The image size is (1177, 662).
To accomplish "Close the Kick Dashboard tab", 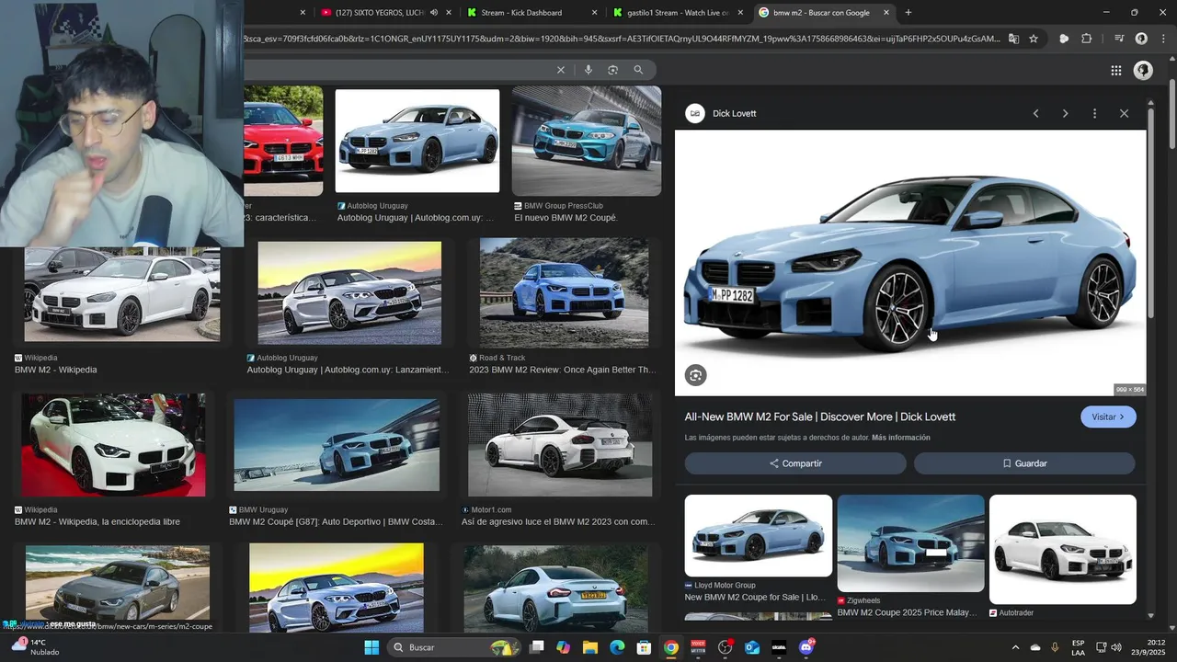I will click(x=595, y=13).
